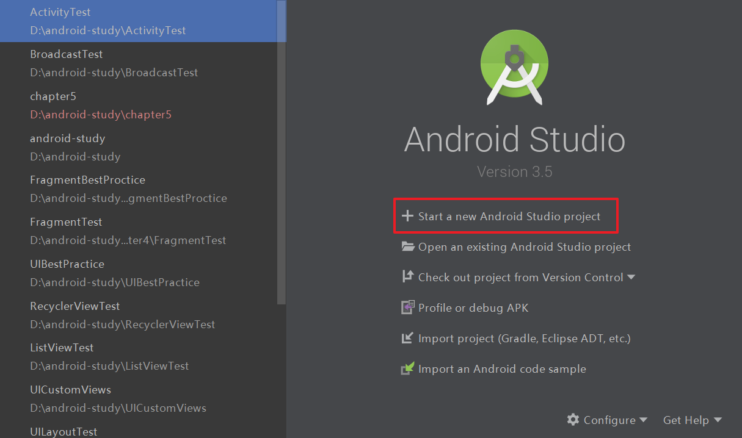The height and width of the screenshot is (438, 742).
Task: Click the Import project arrow icon
Action: (x=407, y=338)
